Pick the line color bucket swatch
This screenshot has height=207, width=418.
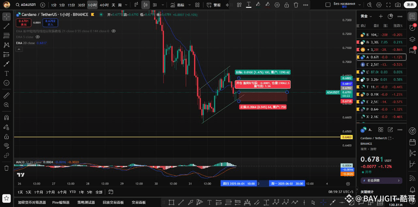(258, 5)
